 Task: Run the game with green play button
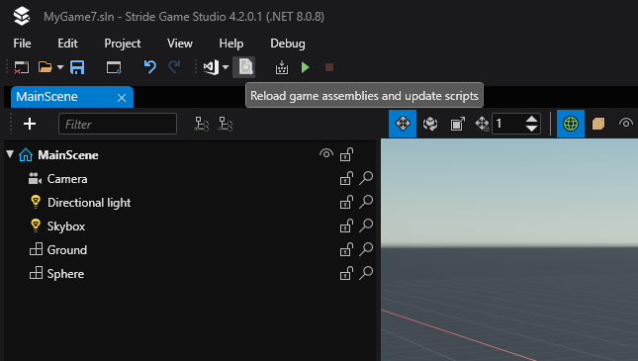click(x=306, y=67)
